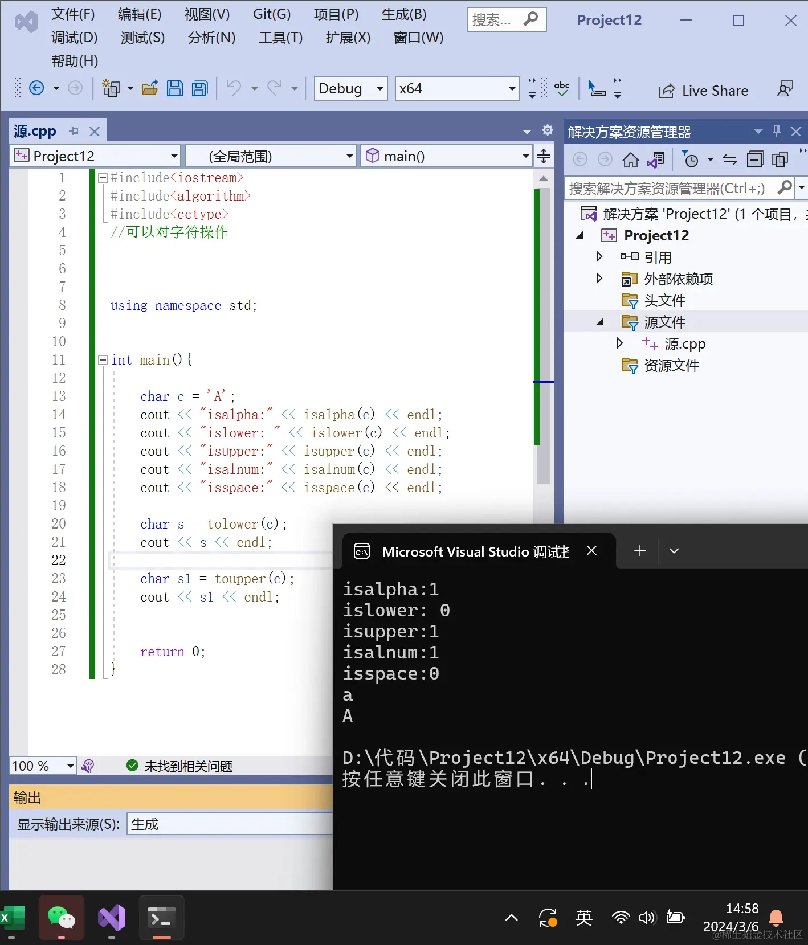Click the feedback person icon beside Live Share
Image resolution: width=808 pixels, height=945 pixels.
coord(785,89)
